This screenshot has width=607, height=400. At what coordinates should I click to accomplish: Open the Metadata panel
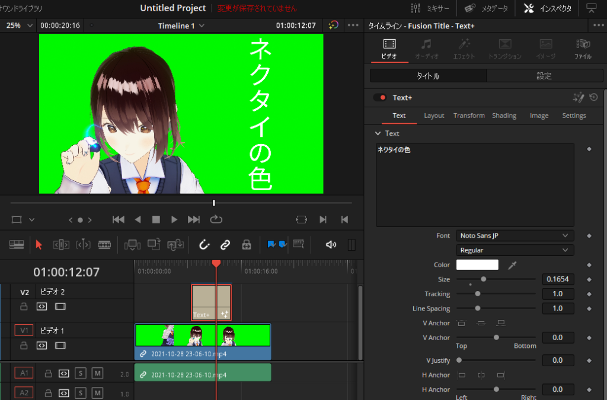pos(486,8)
